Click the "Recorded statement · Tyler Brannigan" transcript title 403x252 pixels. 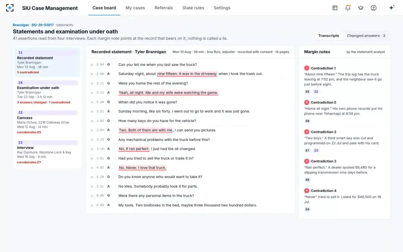tap(129, 52)
